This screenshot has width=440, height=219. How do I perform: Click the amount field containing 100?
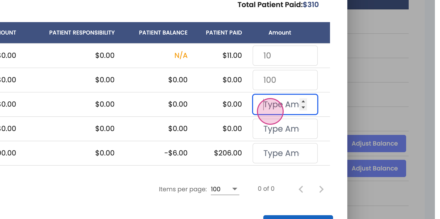(285, 80)
